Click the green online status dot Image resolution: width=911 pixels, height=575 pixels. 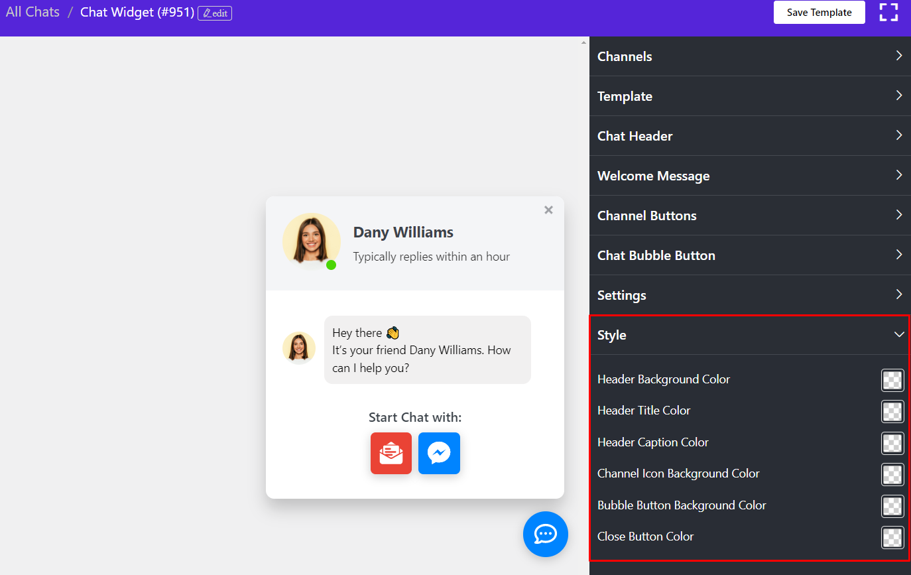331,265
